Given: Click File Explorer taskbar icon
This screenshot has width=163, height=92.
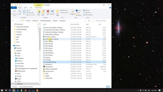Looking at the screenshot, I should (x=14, y=90).
